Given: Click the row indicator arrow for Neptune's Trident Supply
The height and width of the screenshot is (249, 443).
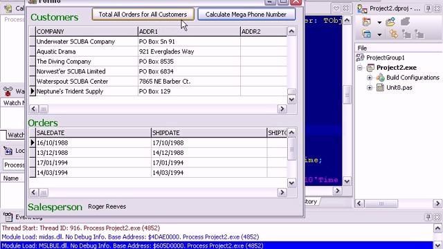Looking at the screenshot, I should pos(33,91).
